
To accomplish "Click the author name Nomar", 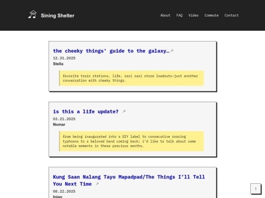I will (59, 125).
